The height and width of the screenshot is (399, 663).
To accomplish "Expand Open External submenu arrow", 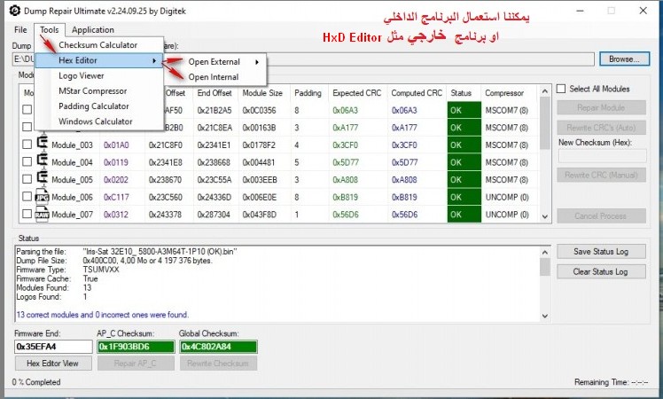I will point(257,62).
